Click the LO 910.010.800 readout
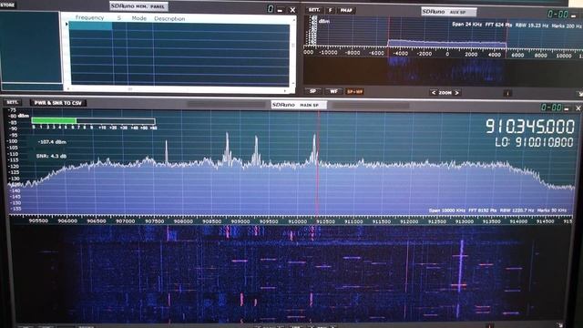Image resolution: width=583 pixels, height=328 pixels. (535, 142)
